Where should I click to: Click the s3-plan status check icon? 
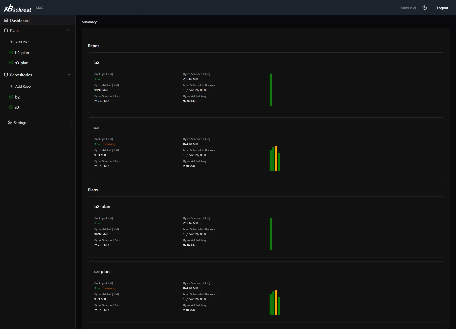(11, 62)
